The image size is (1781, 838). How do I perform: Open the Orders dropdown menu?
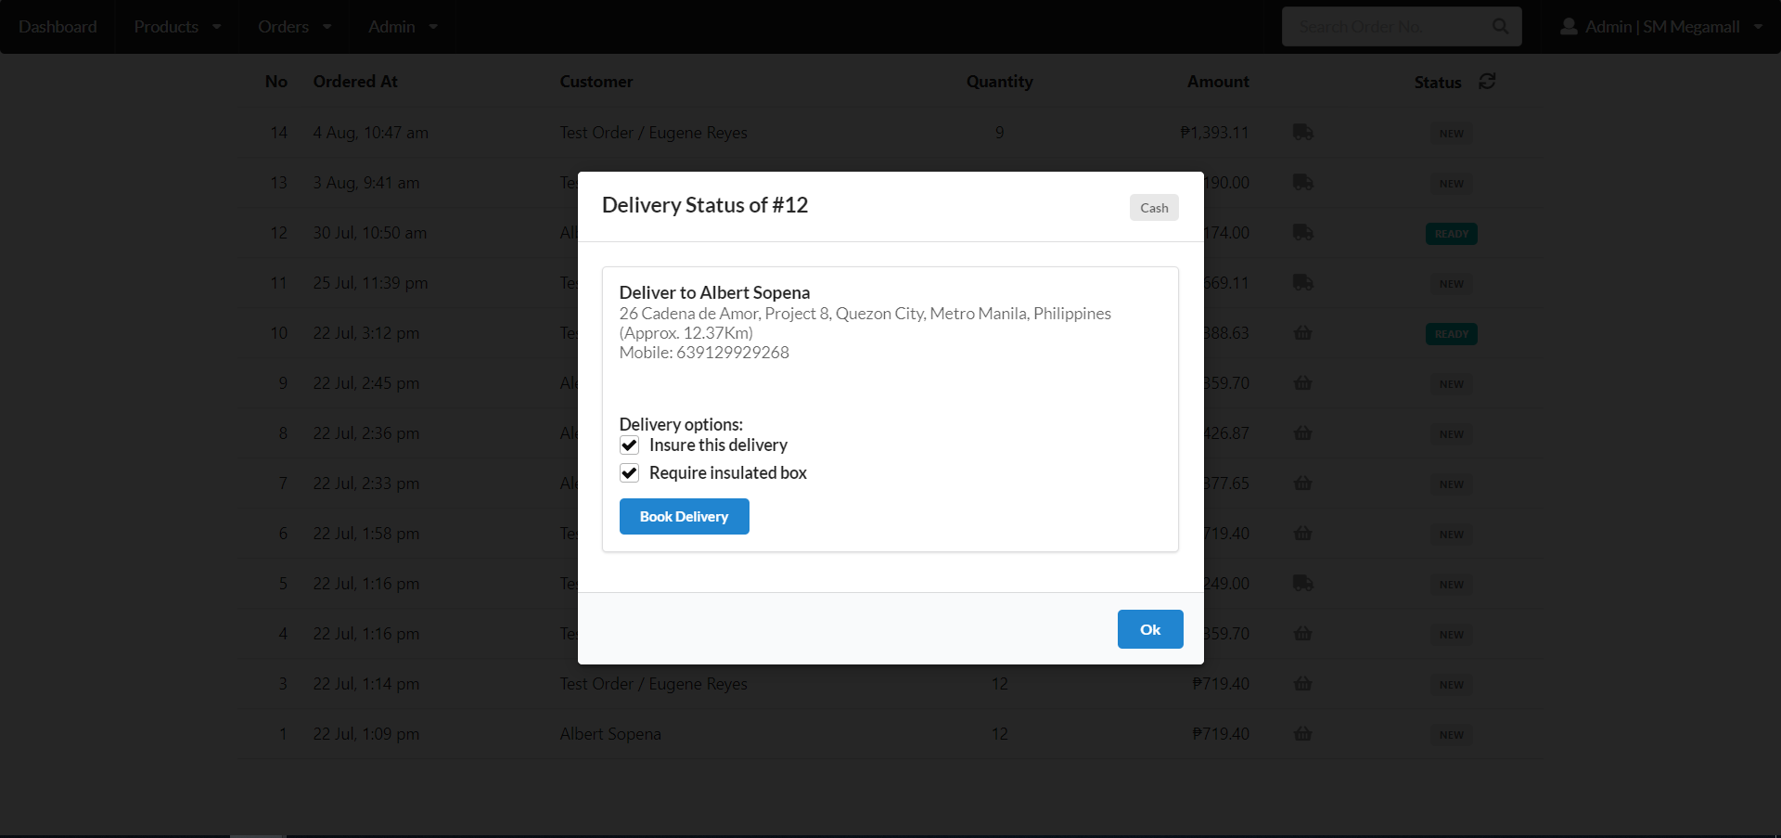coord(294,27)
